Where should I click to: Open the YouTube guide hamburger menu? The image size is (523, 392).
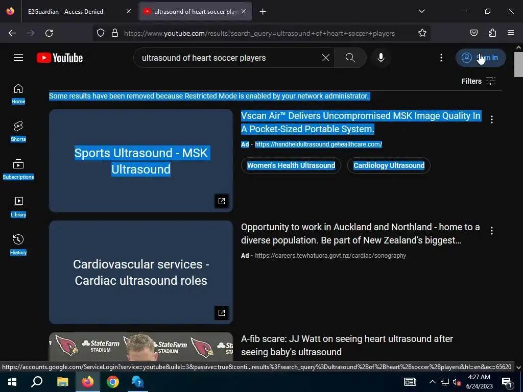point(18,58)
